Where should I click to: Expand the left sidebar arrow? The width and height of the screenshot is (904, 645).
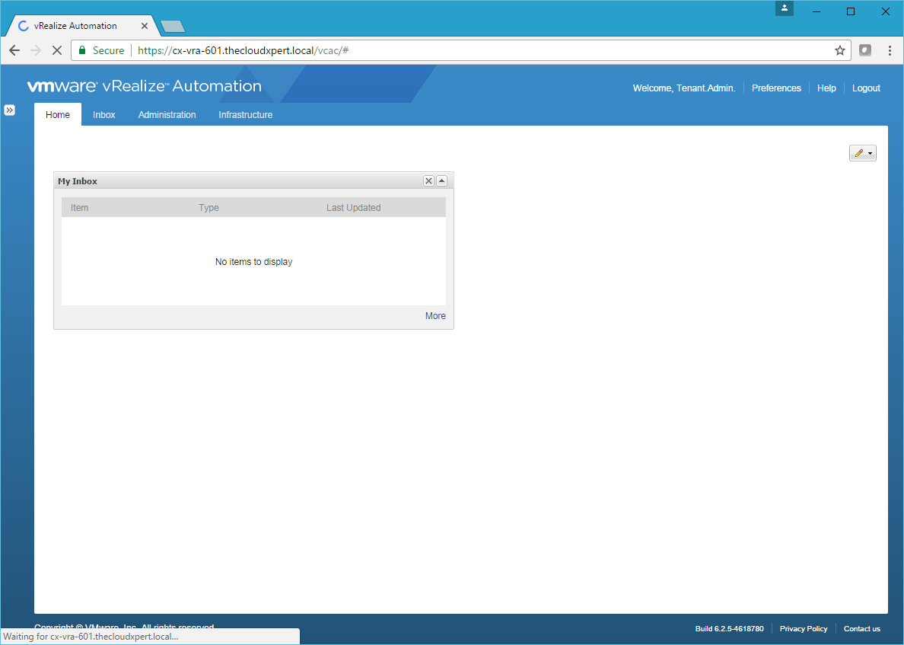tap(9, 110)
